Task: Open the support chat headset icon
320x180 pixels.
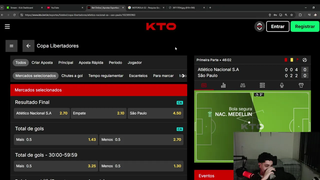Action: tap(259, 26)
